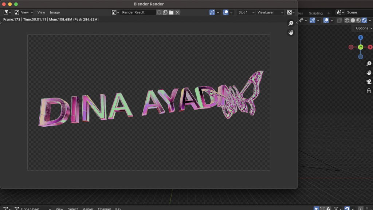The height and width of the screenshot is (210, 373).
Task: Switch to the Scripting workspace tab
Action: 315,13
